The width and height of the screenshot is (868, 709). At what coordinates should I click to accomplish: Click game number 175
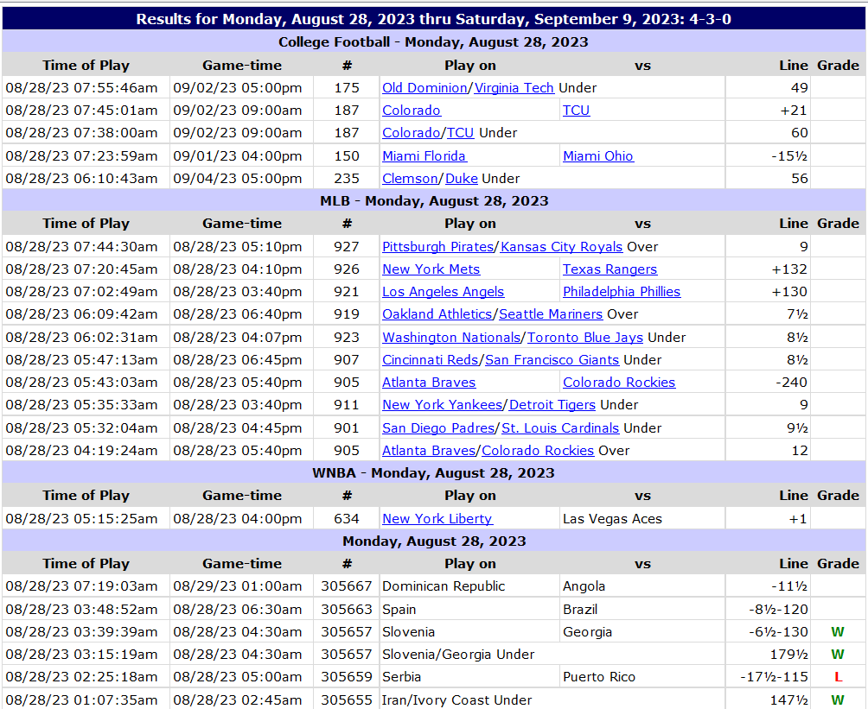coord(347,88)
